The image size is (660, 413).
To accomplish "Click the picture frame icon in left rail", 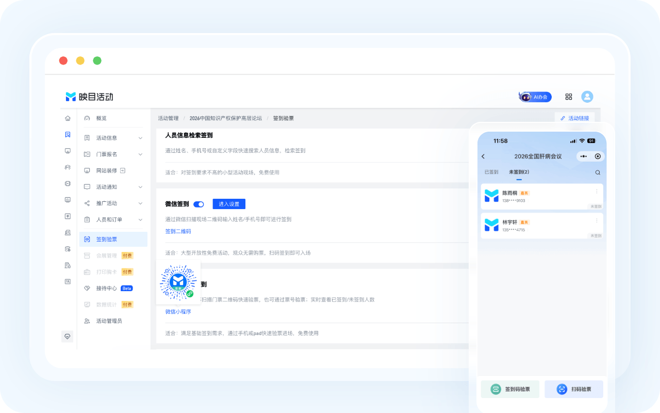I will [x=68, y=281].
